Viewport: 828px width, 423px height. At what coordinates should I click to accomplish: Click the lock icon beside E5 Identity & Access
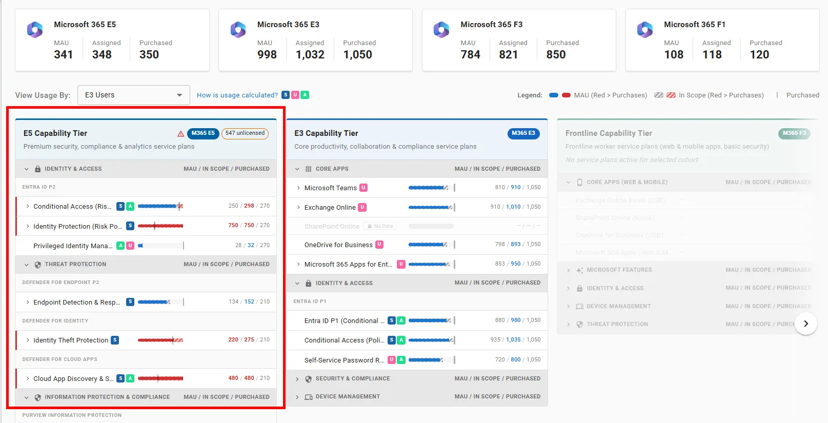coord(38,169)
